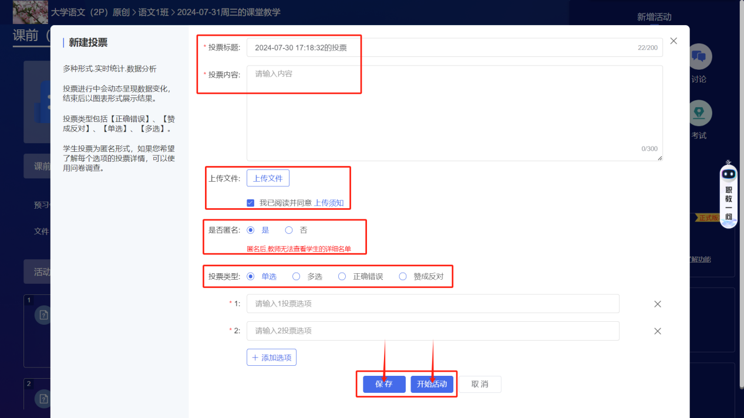Close the 新建投票 dialog with X

674,41
